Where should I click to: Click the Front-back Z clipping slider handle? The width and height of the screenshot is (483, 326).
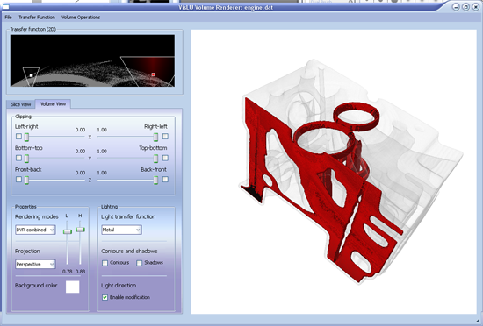coord(26,180)
